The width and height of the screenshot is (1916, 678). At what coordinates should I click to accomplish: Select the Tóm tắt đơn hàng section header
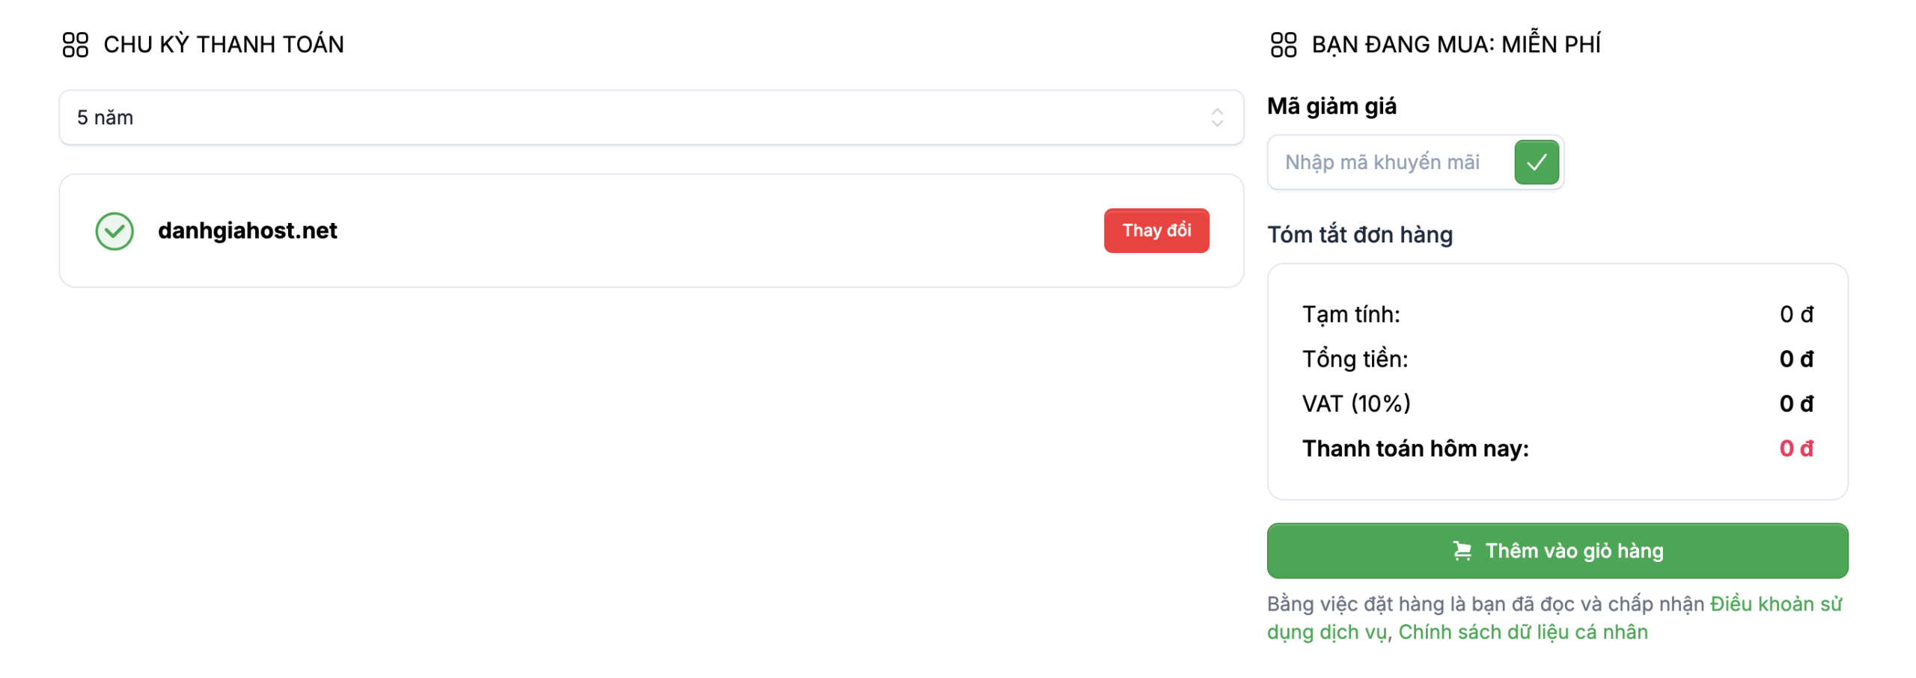click(x=1360, y=234)
